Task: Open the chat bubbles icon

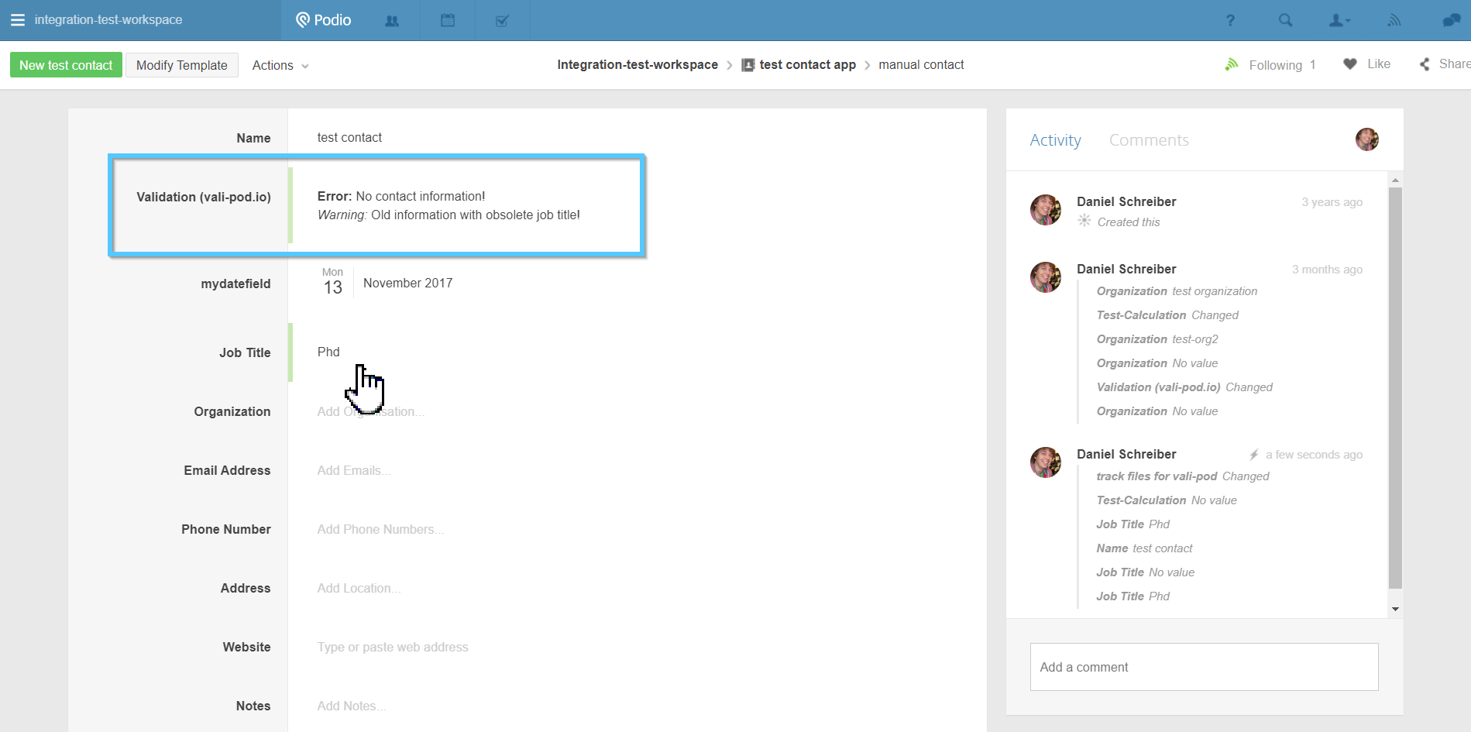Action: (x=1451, y=21)
